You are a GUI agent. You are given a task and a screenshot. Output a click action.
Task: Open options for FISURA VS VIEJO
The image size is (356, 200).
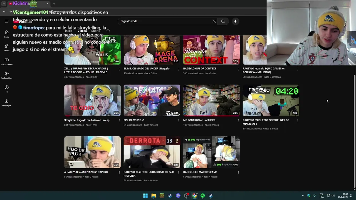click(x=179, y=121)
